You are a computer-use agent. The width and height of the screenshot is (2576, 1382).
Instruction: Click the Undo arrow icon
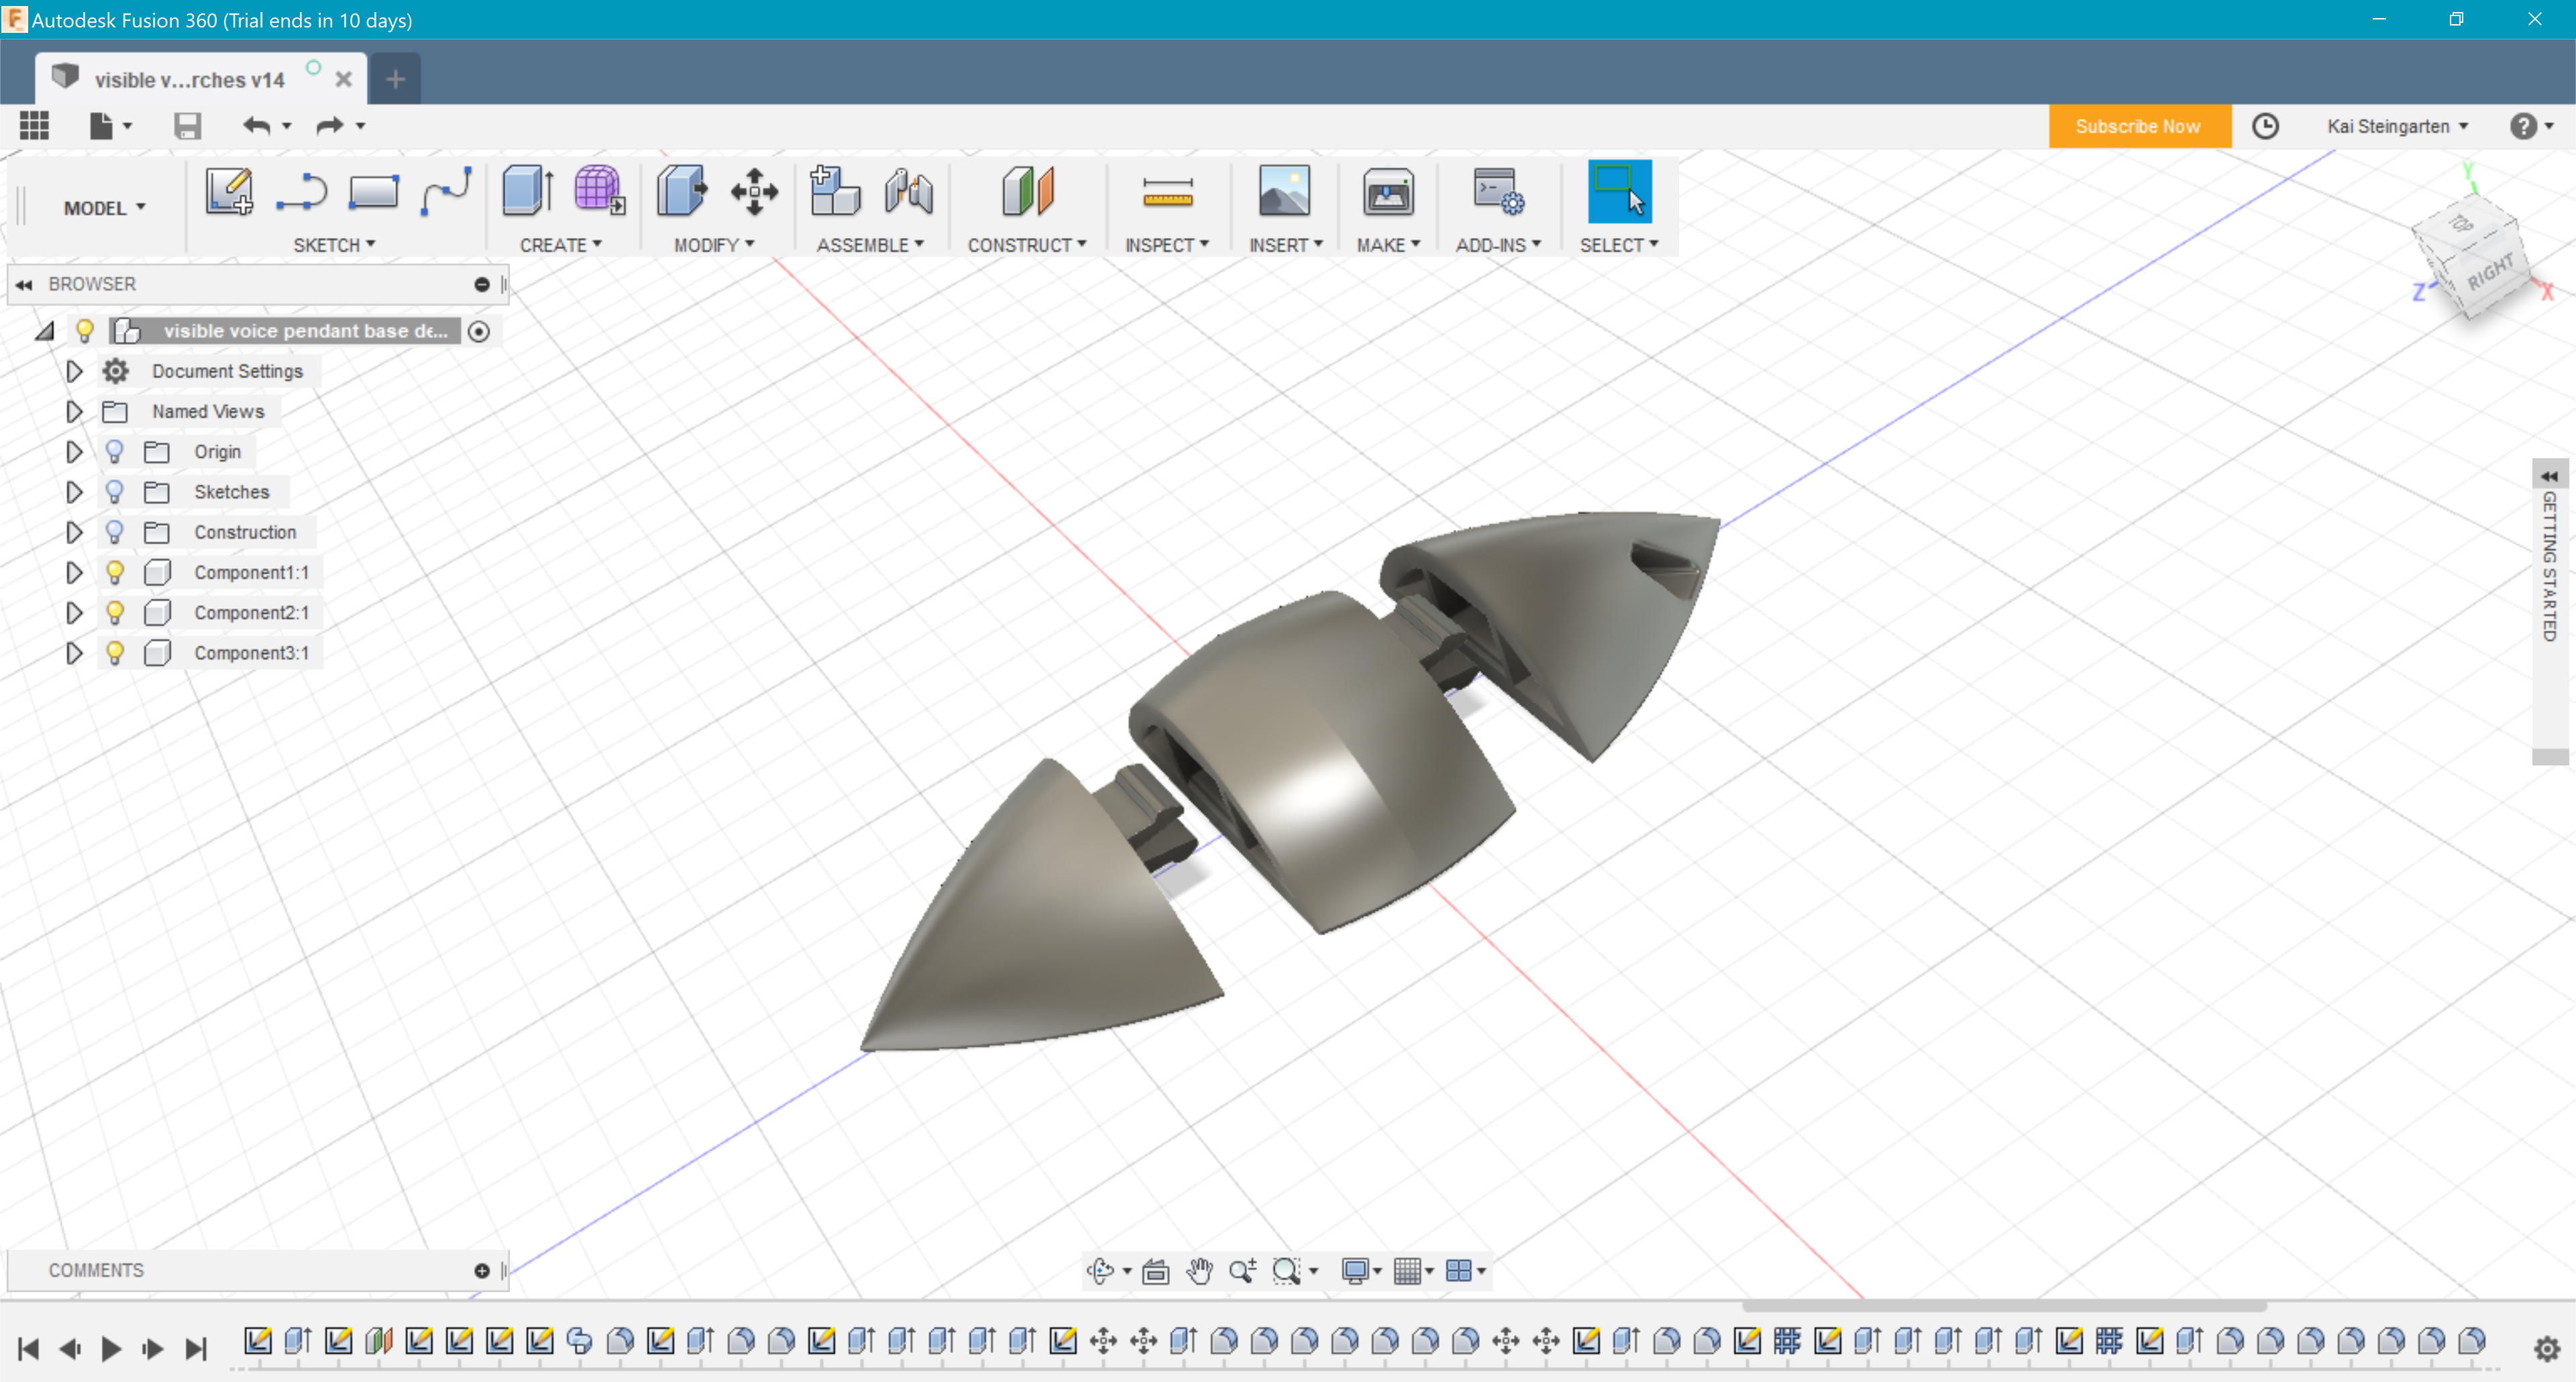point(257,126)
